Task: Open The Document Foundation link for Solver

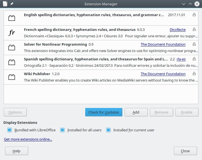Action: click(163, 44)
